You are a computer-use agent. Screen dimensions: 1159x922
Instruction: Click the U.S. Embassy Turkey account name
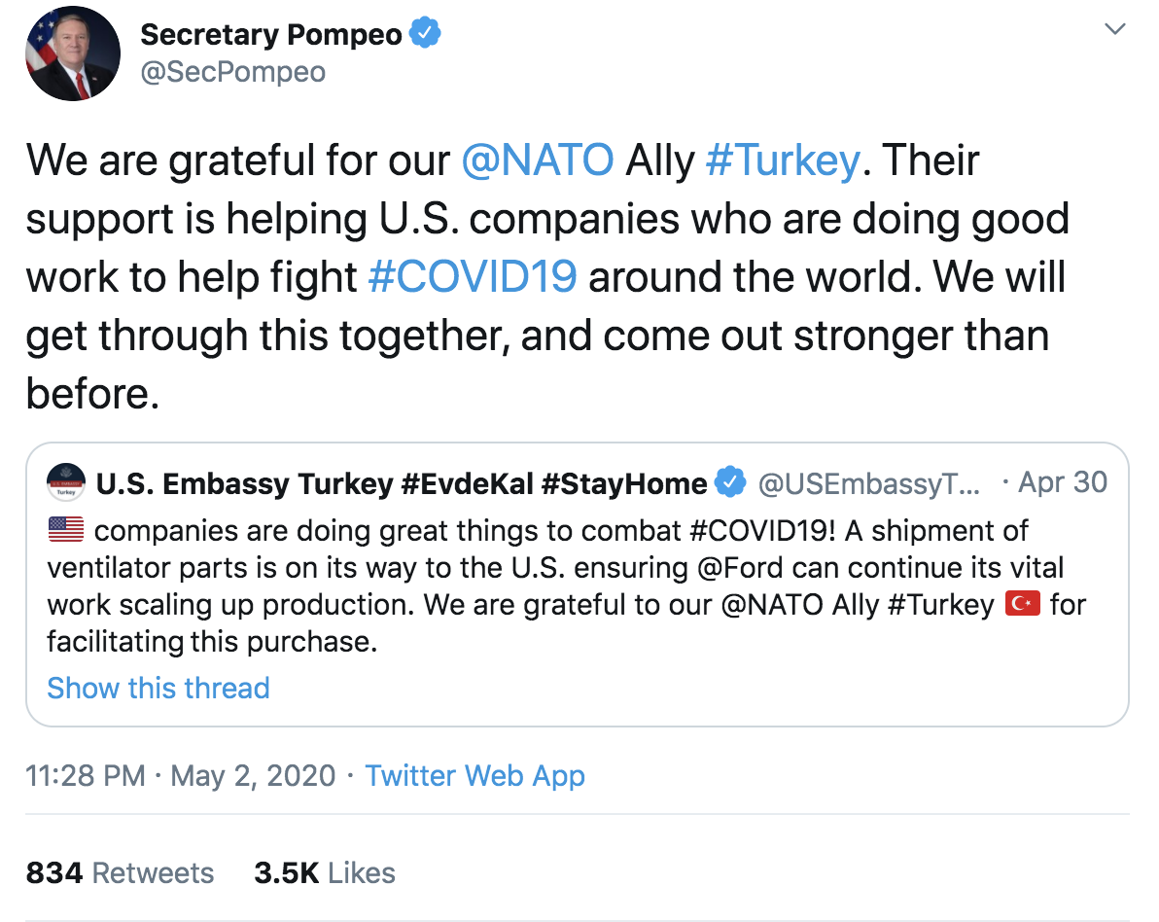[x=402, y=482]
